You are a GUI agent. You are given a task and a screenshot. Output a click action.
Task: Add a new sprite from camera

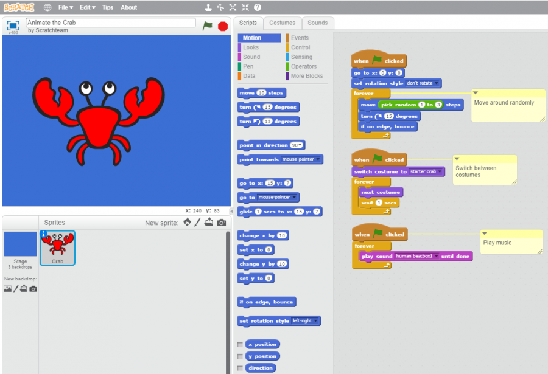[222, 223]
